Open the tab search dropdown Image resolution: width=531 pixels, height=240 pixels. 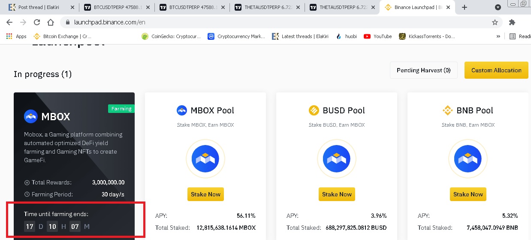(x=498, y=7)
